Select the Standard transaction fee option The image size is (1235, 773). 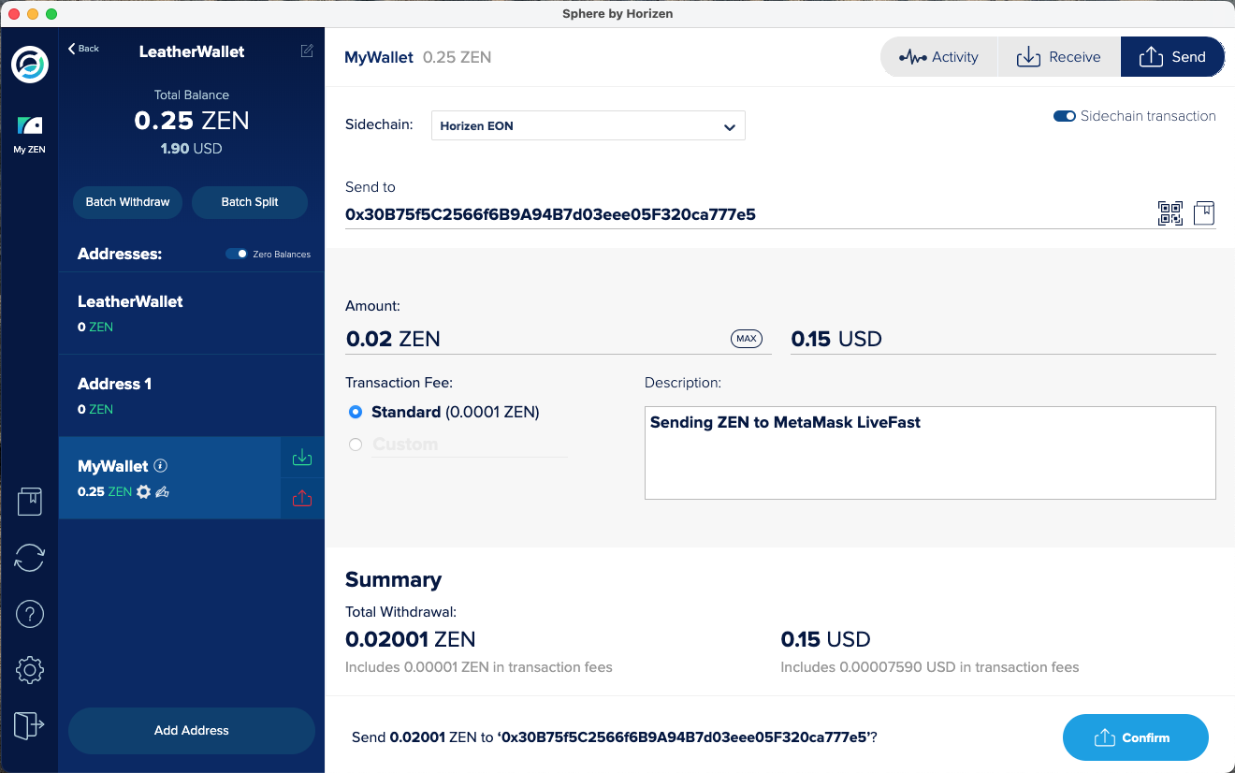(356, 412)
